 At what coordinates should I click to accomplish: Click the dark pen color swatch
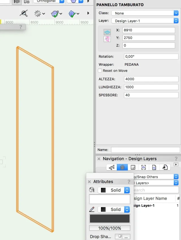click(x=110, y=218)
